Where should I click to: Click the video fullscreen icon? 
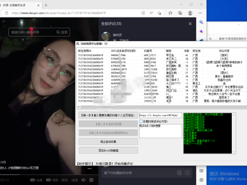tap(91, 180)
